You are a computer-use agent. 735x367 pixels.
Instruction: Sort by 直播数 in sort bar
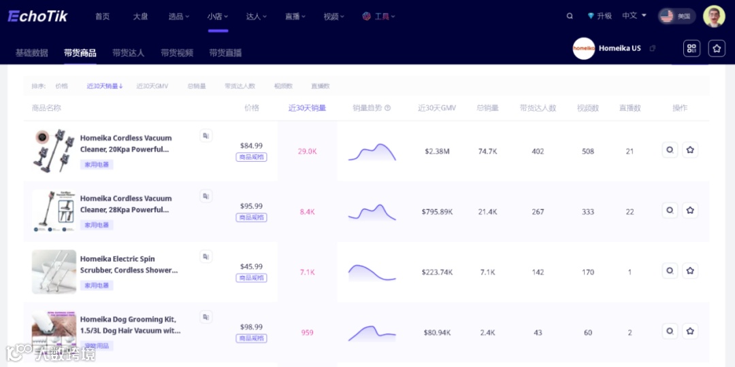click(320, 86)
